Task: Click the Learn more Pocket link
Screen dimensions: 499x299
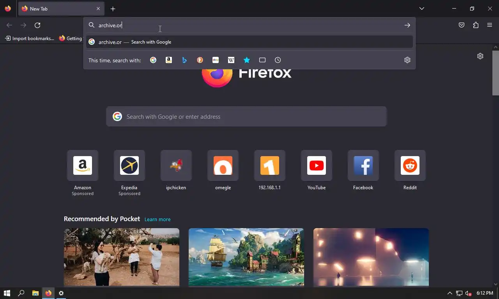Action: click(x=157, y=220)
